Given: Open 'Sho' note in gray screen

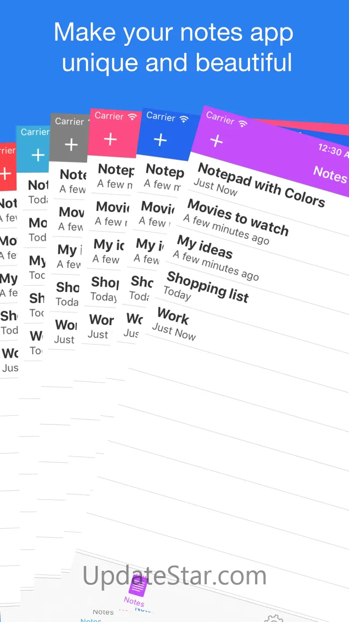Looking at the screenshot, I should pyautogui.click(x=68, y=287).
